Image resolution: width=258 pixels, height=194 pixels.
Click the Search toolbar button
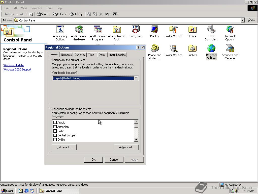coord(43,14)
